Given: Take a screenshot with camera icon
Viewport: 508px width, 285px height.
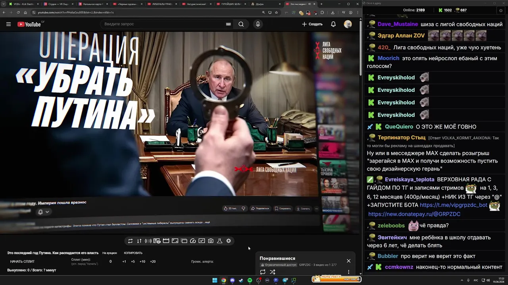Looking at the screenshot, I should click(x=211, y=241).
